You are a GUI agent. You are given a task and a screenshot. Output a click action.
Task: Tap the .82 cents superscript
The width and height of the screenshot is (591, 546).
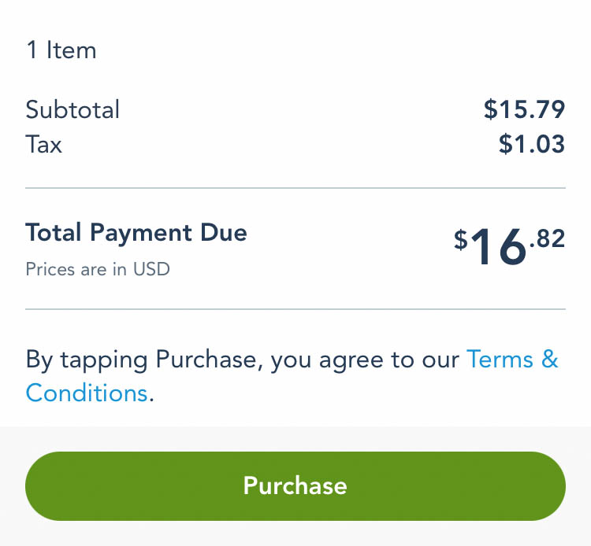coord(548,238)
